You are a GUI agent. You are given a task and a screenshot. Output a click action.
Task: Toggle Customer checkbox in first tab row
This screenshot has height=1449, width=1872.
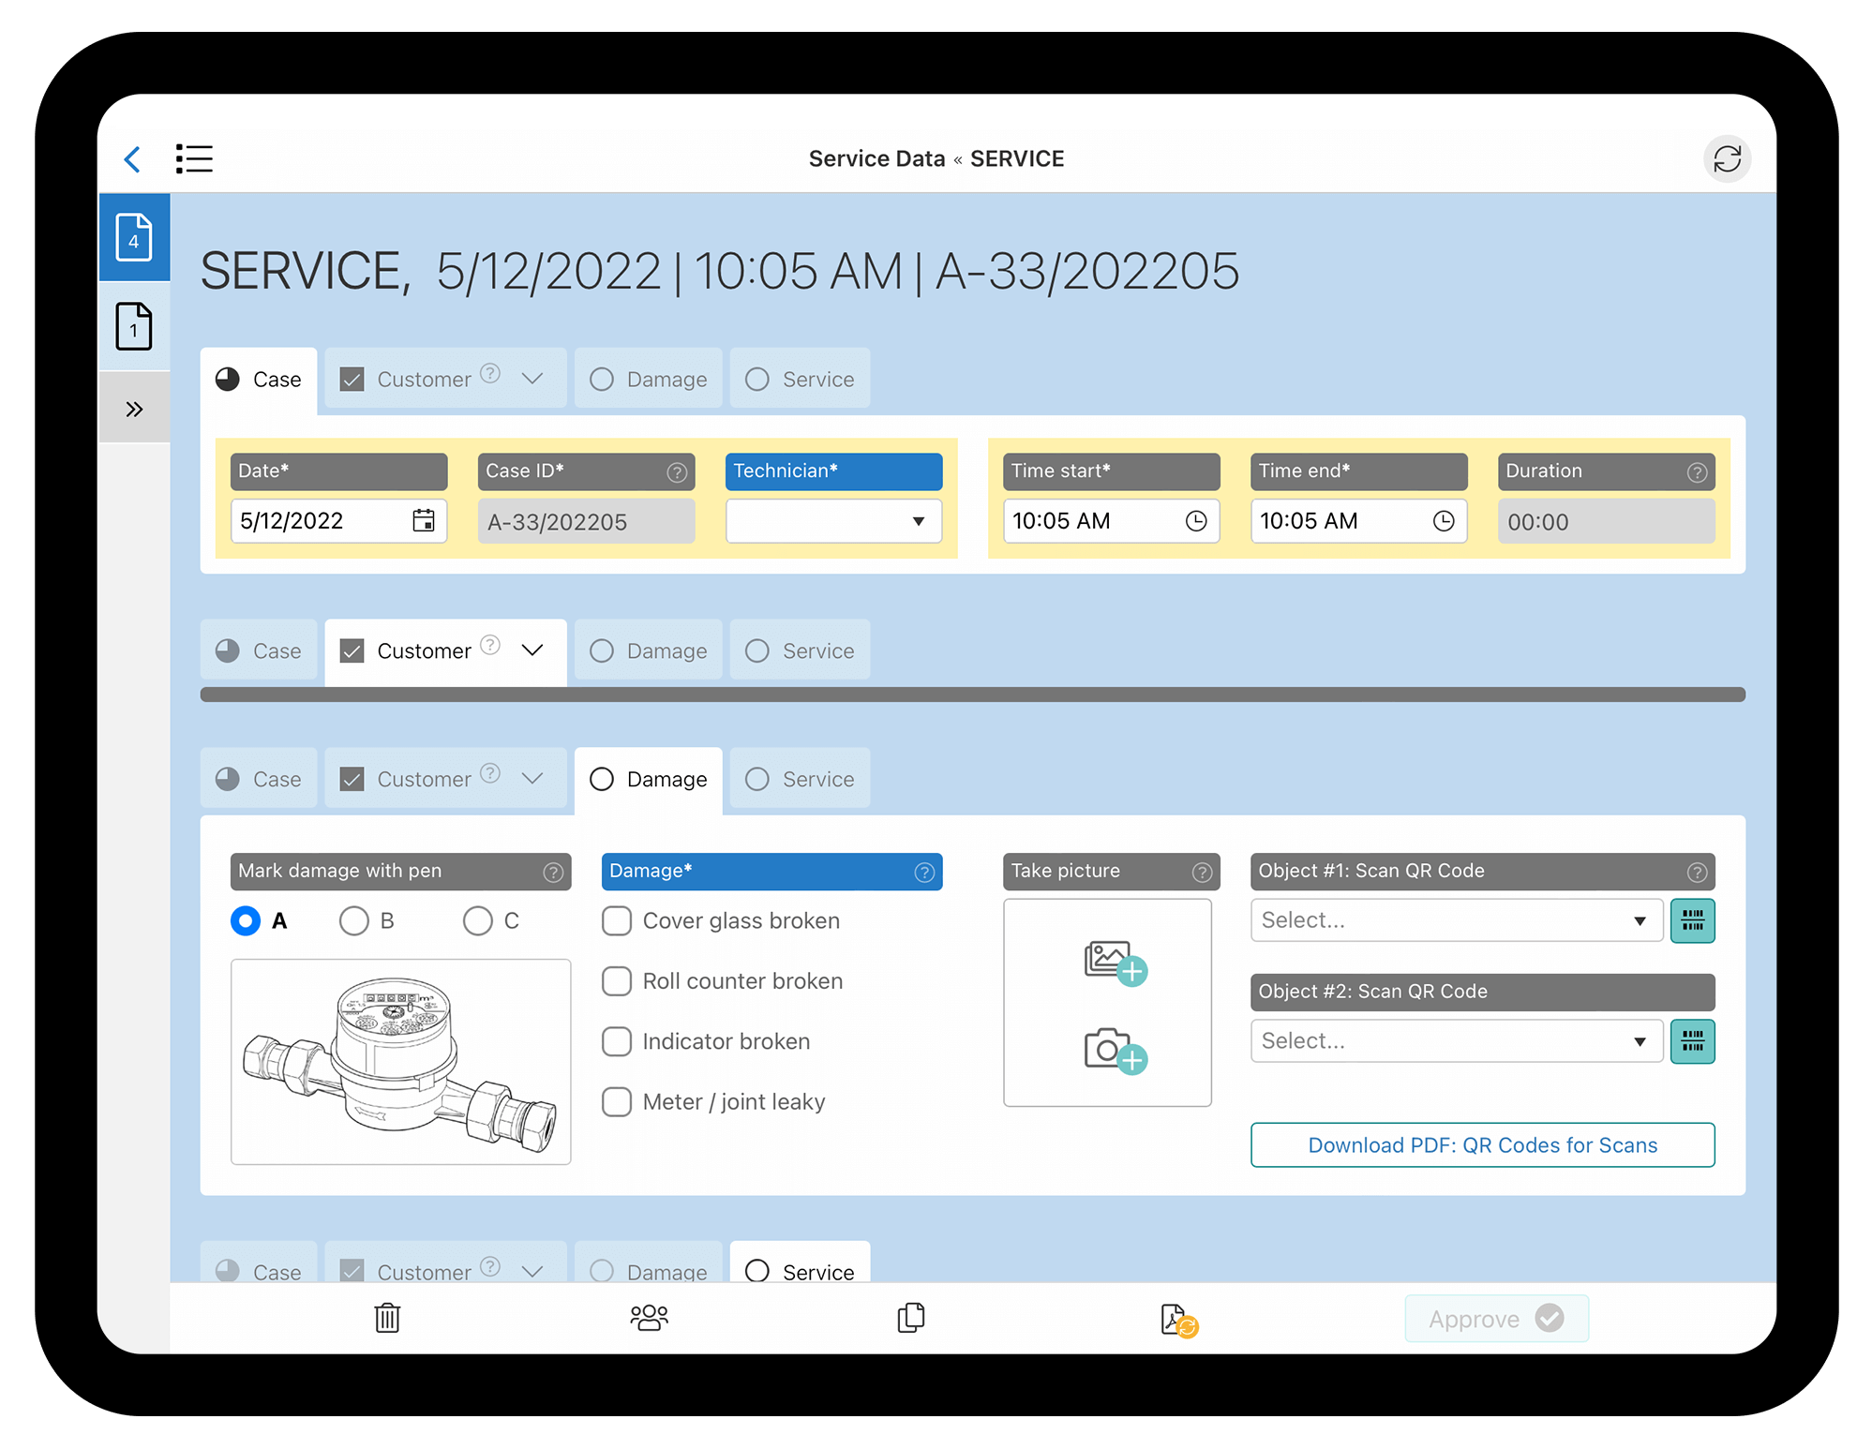click(352, 380)
